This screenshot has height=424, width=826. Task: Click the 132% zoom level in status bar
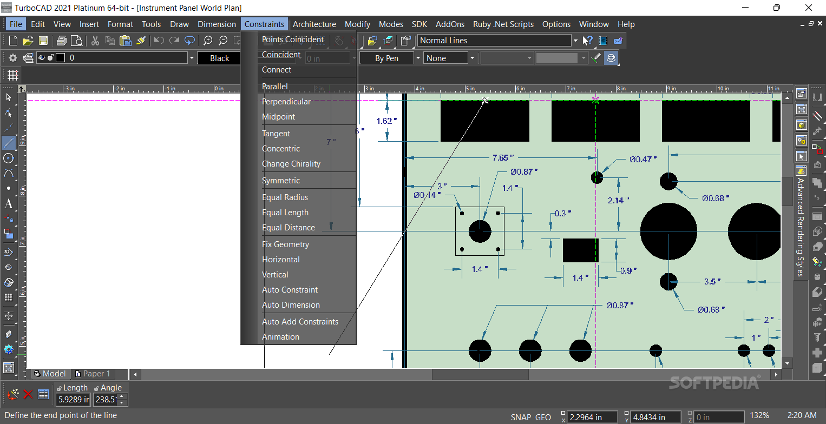(x=759, y=415)
